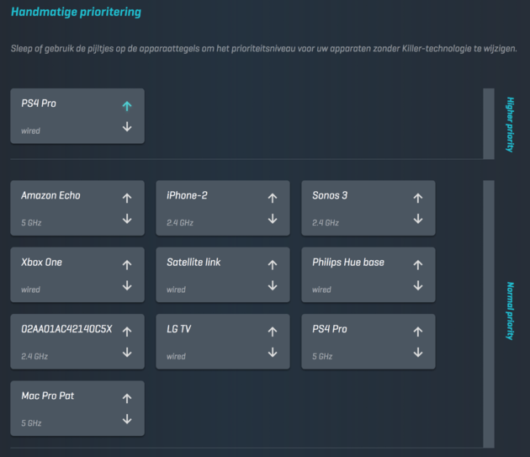Select the Philips Hue base device name
Viewport: 530px width, 457px height.
(348, 262)
